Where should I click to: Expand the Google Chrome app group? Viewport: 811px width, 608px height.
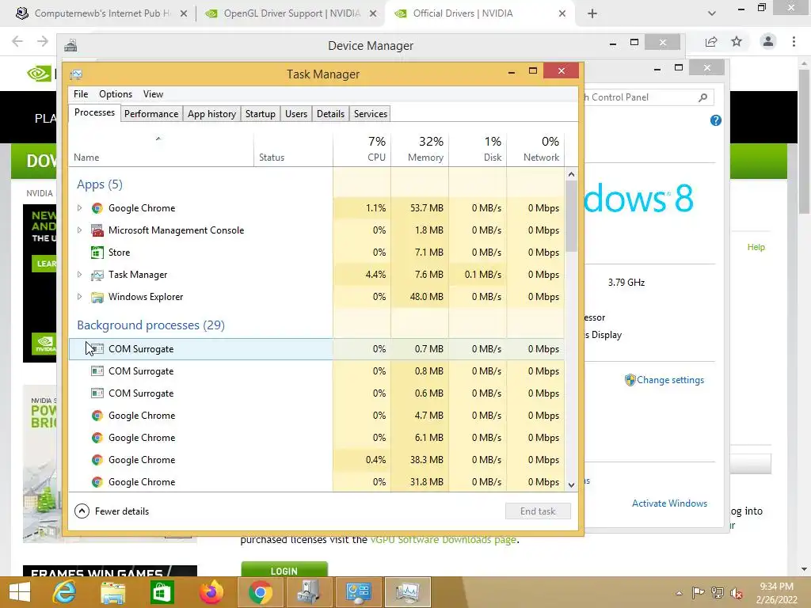[79, 208]
